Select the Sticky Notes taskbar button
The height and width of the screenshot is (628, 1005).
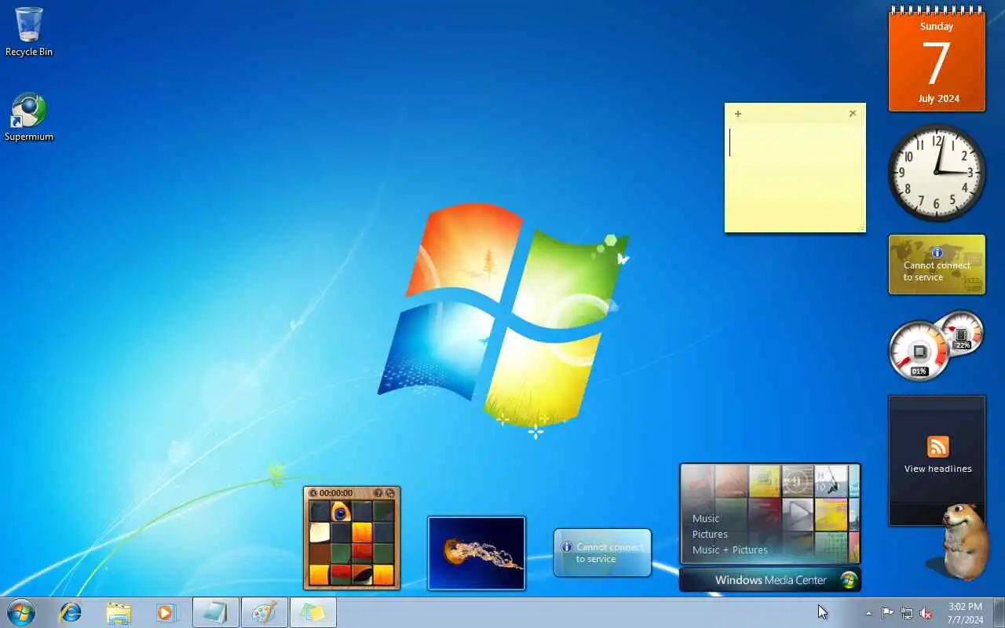click(x=312, y=612)
